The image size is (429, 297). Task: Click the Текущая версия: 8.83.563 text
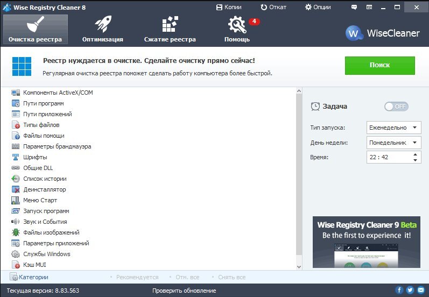pyautogui.click(x=43, y=291)
